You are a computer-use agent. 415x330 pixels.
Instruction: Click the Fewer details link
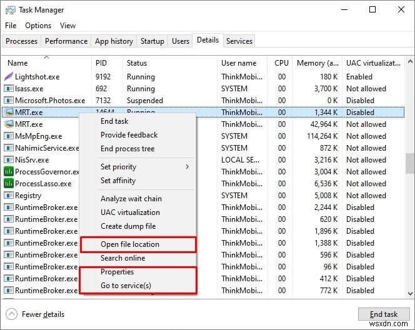pos(43,314)
